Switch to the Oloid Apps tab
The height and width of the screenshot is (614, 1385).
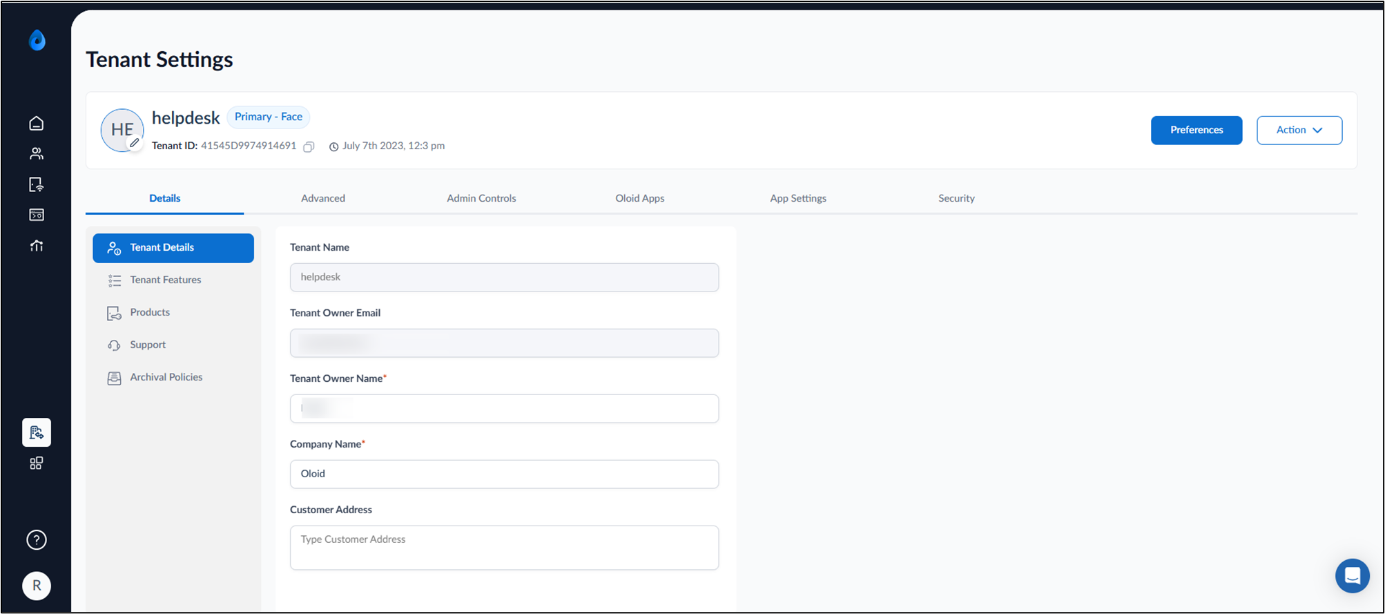point(640,198)
